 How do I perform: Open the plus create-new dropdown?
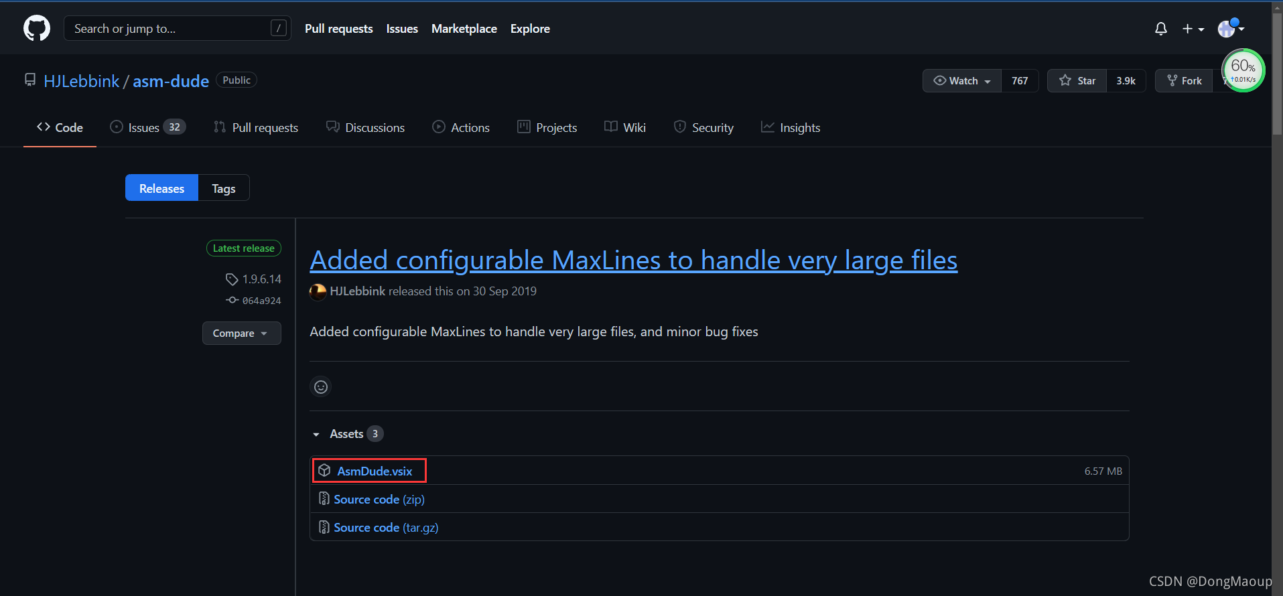(1193, 29)
